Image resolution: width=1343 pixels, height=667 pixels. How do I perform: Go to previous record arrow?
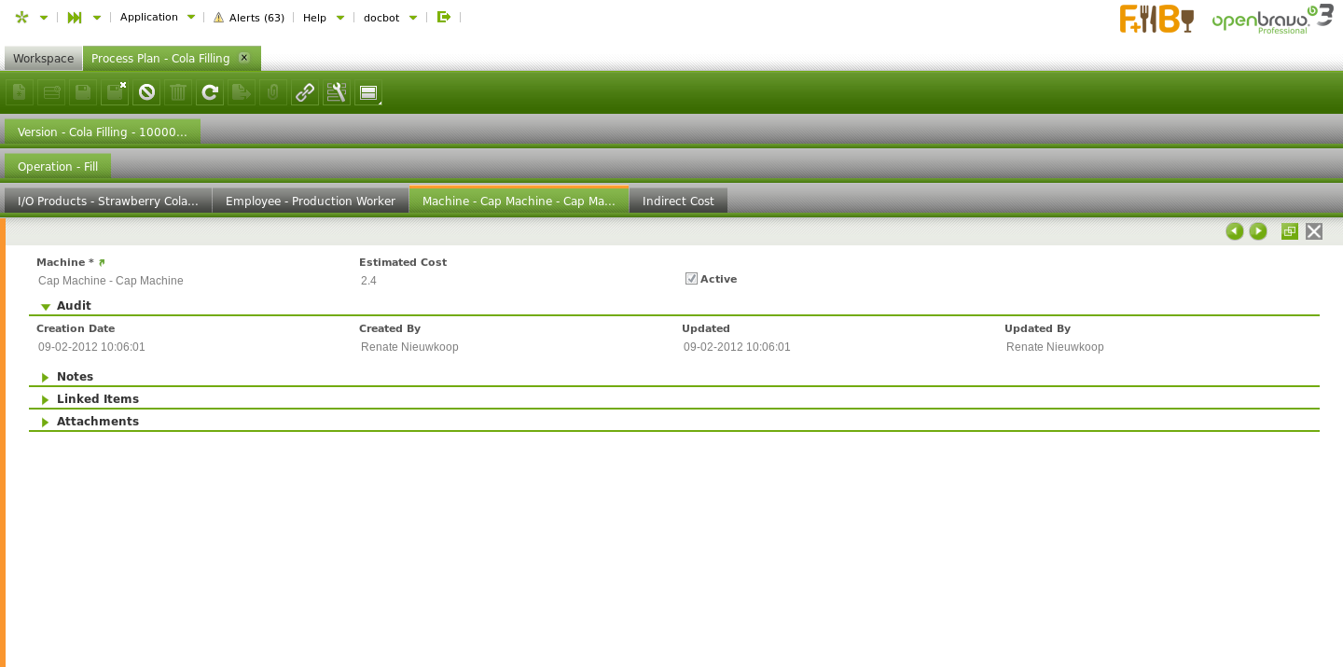pos(1234,231)
